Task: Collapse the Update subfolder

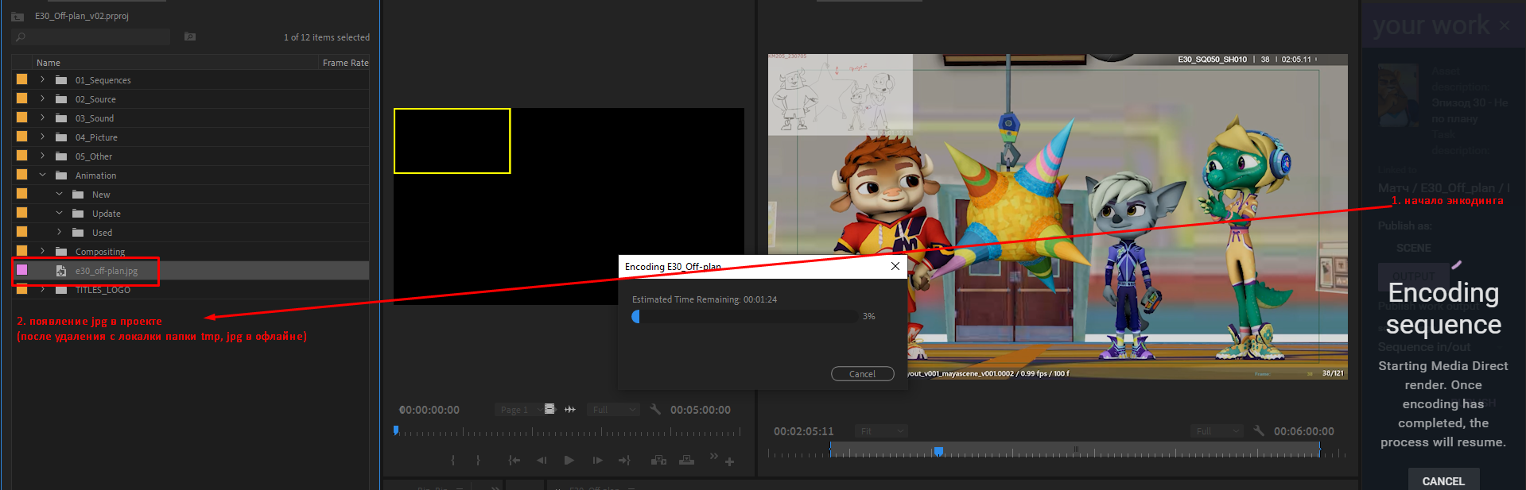Action: click(60, 213)
